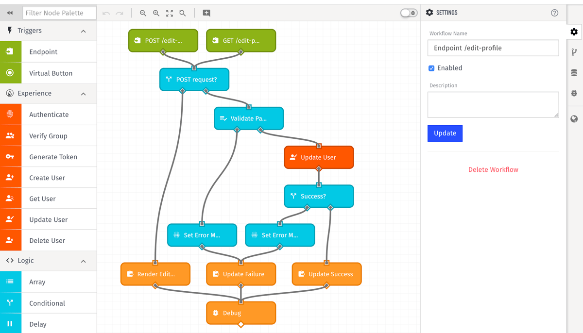Viewport: 583px width, 333px height.
Task: Open the help question mark icon
Action: pos(554,13)
